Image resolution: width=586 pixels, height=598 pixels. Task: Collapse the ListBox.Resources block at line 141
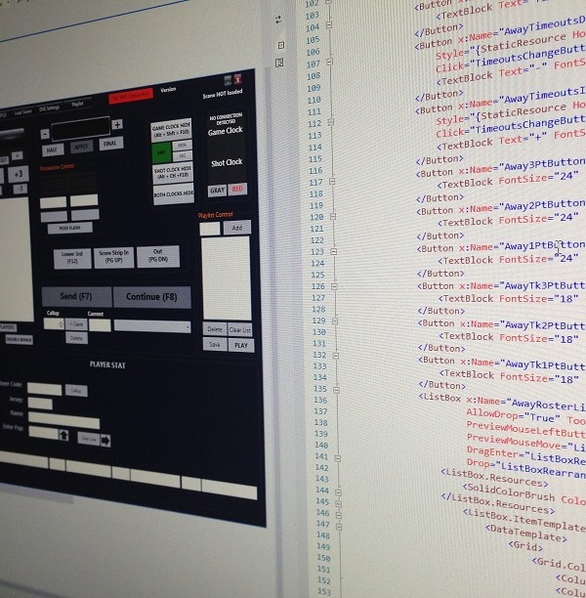337,458
